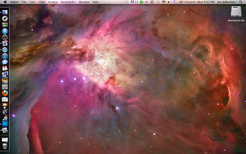Viewport: 246px width, 154px height.
Task: Open the Bookmarks menu
Action: coord(68,2)
